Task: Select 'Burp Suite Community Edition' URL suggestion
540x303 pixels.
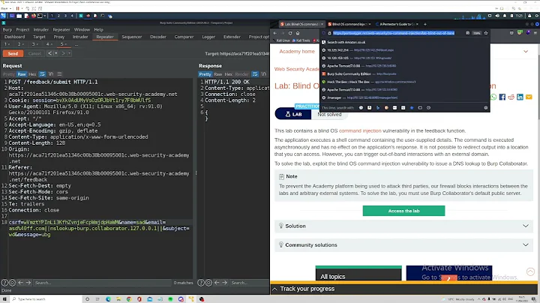Action: point(404,73)
